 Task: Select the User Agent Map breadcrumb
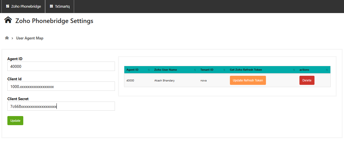tap(30, 38)
